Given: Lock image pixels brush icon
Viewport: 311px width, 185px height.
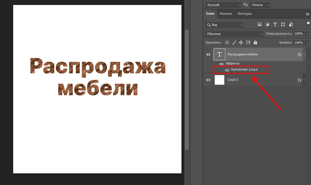Looking at the screenshot, I should point(234,42).
